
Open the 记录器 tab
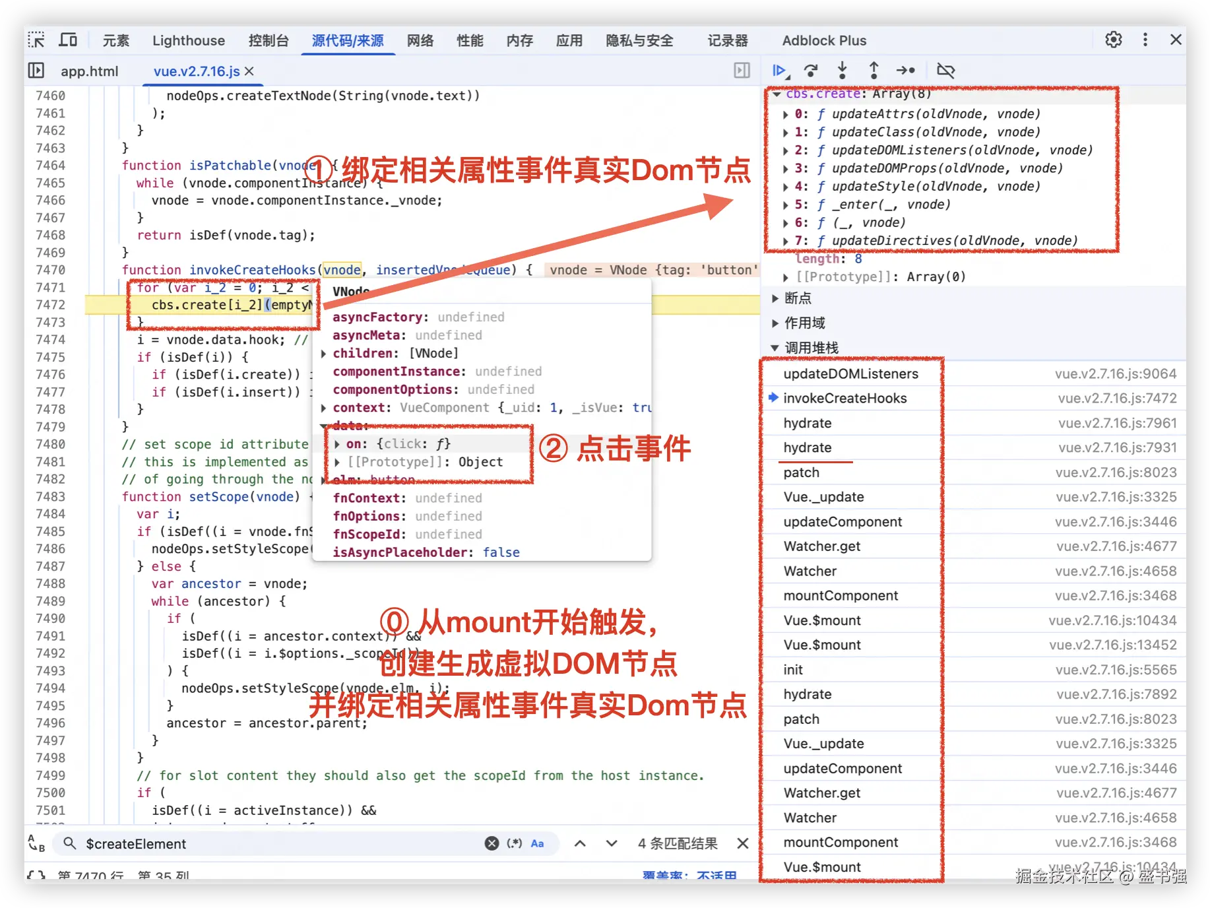(728, 41)
